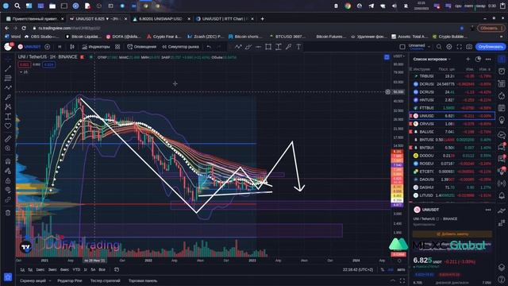Image resolution: width=508 pixels, height=286 pixels.
Task: Select the DASHUSD row in watchlist
Action: coord(452,187)
